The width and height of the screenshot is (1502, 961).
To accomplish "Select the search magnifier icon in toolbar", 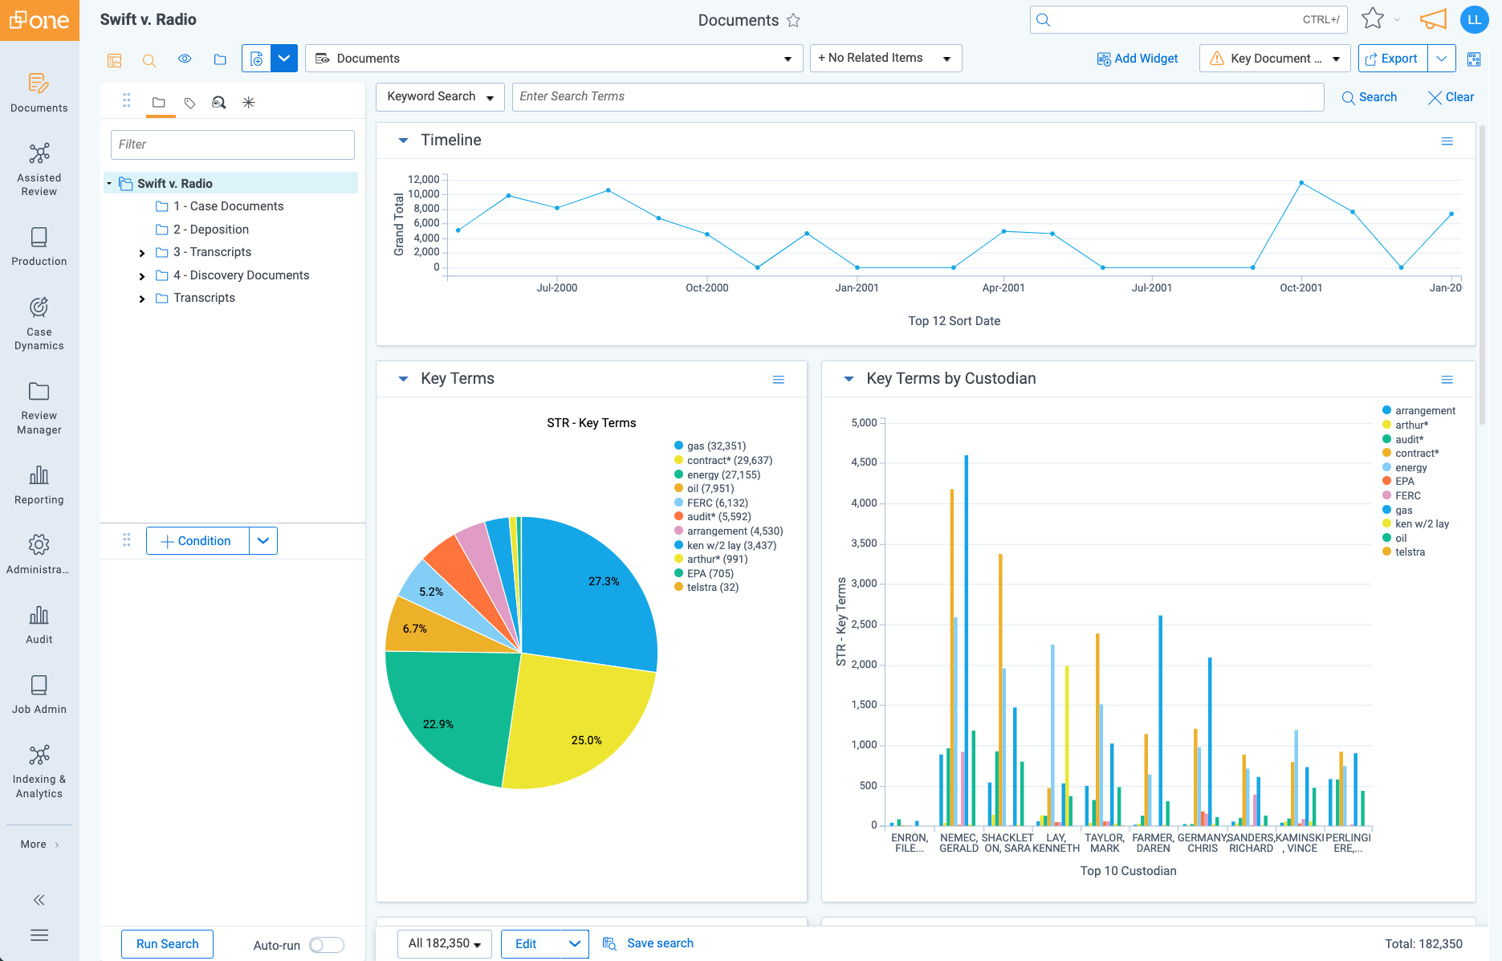I will [149, 60].
